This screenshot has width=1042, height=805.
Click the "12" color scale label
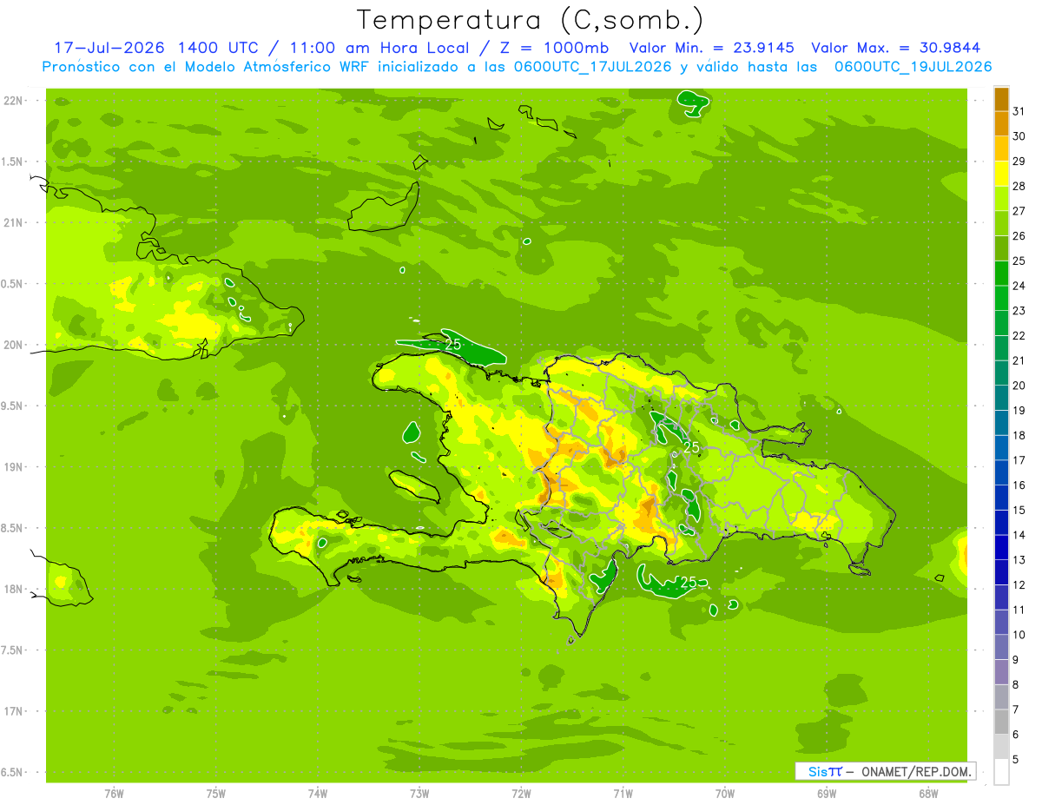pyautogui.click(x=1019, y=585)
